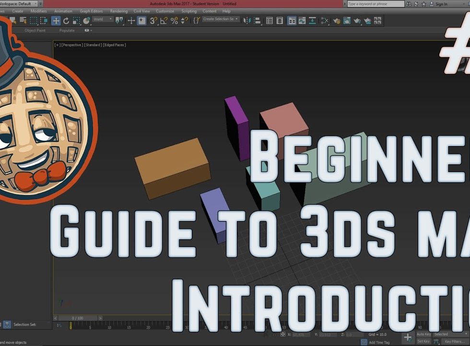Screen dimensions: 470x346
Task: Activate the Select and Move tool
Action: 56,21
